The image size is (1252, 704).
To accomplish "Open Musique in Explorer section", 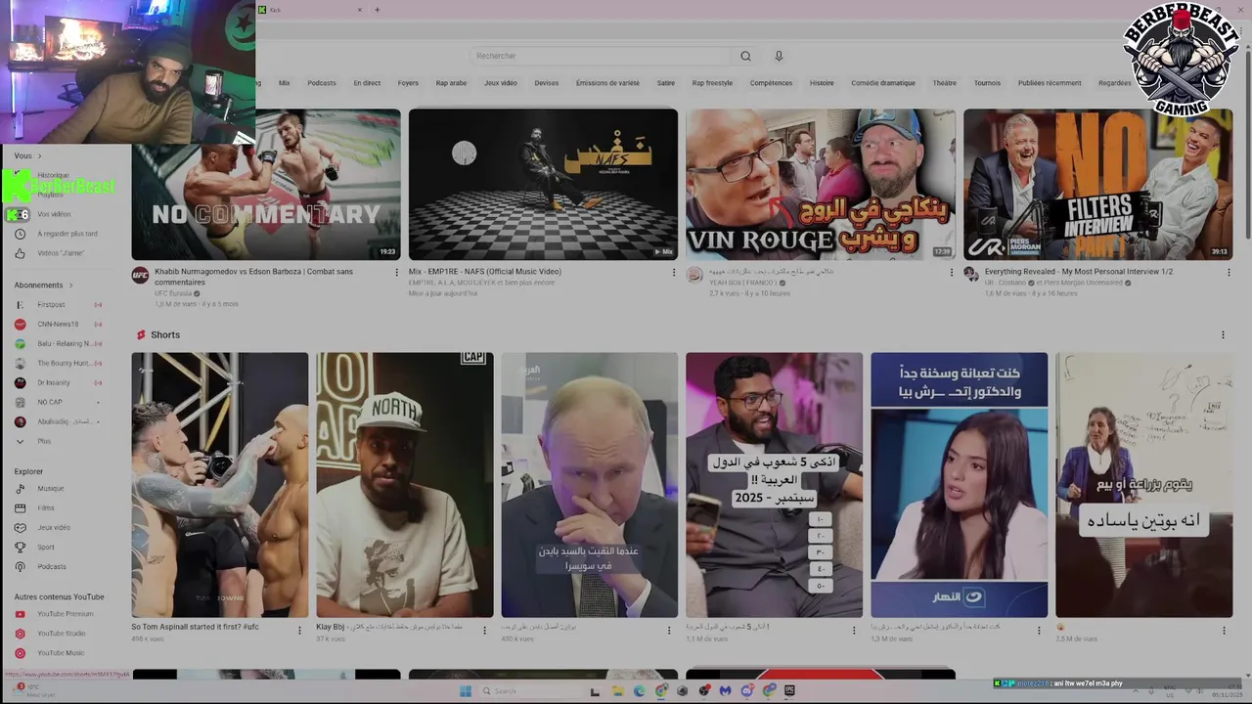I will pos(50,489).
